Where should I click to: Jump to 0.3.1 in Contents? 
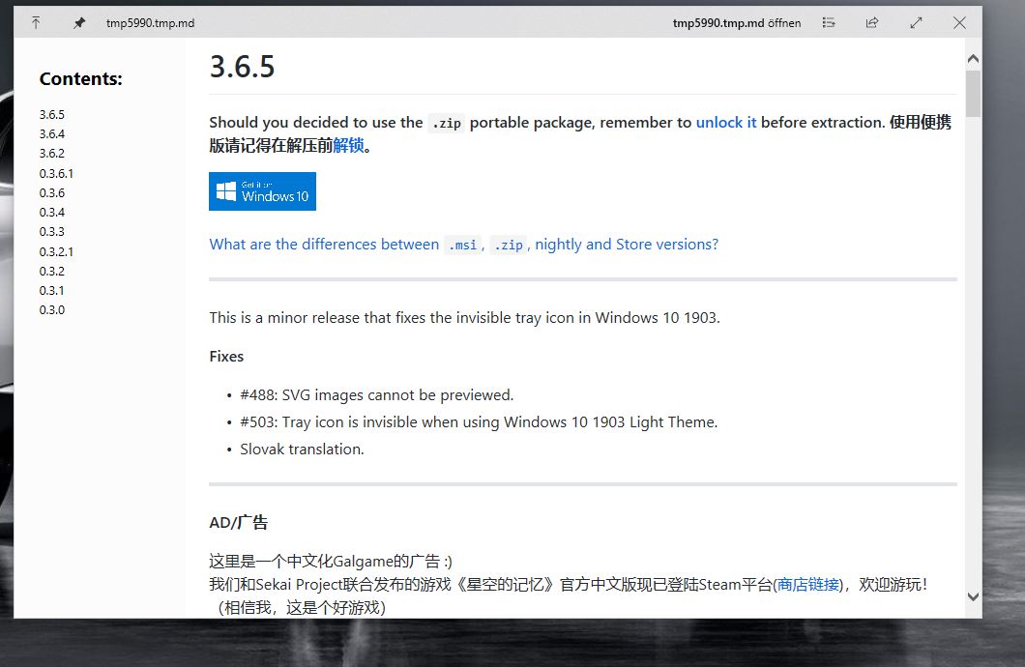(x=51, y=291)
